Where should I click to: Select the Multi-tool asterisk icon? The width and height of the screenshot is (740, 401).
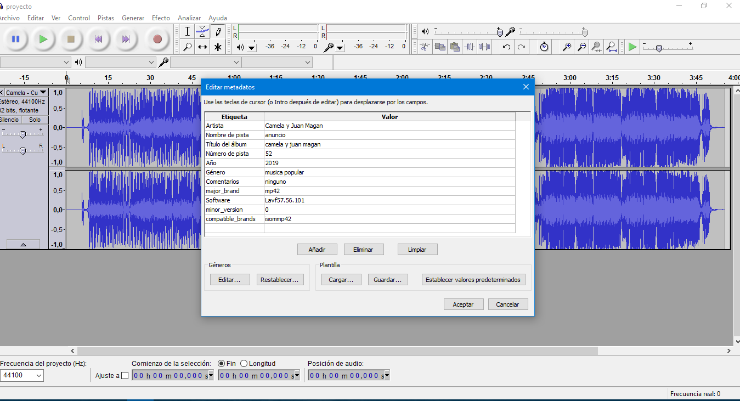point(218,47)
